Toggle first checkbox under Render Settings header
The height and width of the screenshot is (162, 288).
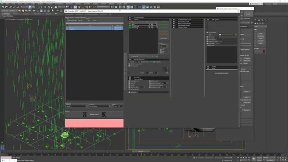tap(129, 64)
